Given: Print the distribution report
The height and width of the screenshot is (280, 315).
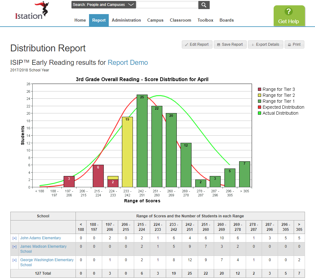Looking at the screenshot, I should (294, 44).
